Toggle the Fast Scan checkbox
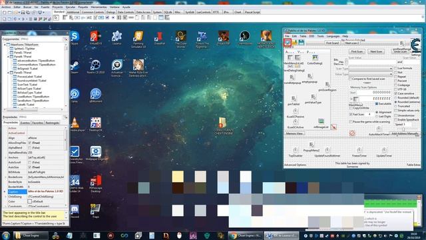This screenshot has height=240, width=426. [351, 115]
